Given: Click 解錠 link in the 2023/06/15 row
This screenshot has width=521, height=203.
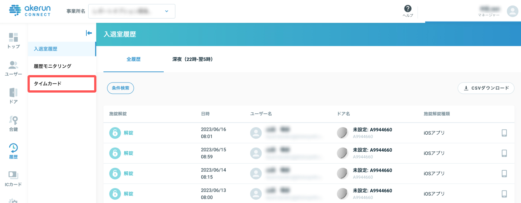Looking at the screenshot, I should click(x=128, y=153).
